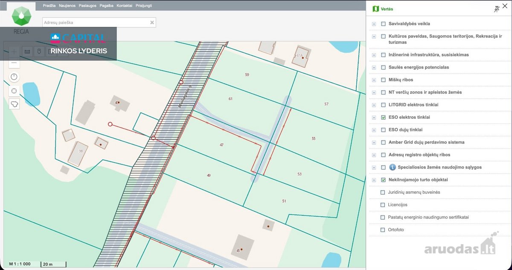Disable Nekilnojamojo turto objektai layer
The image size is (512, 270).
pyautogui.click(x=383, y=180)
